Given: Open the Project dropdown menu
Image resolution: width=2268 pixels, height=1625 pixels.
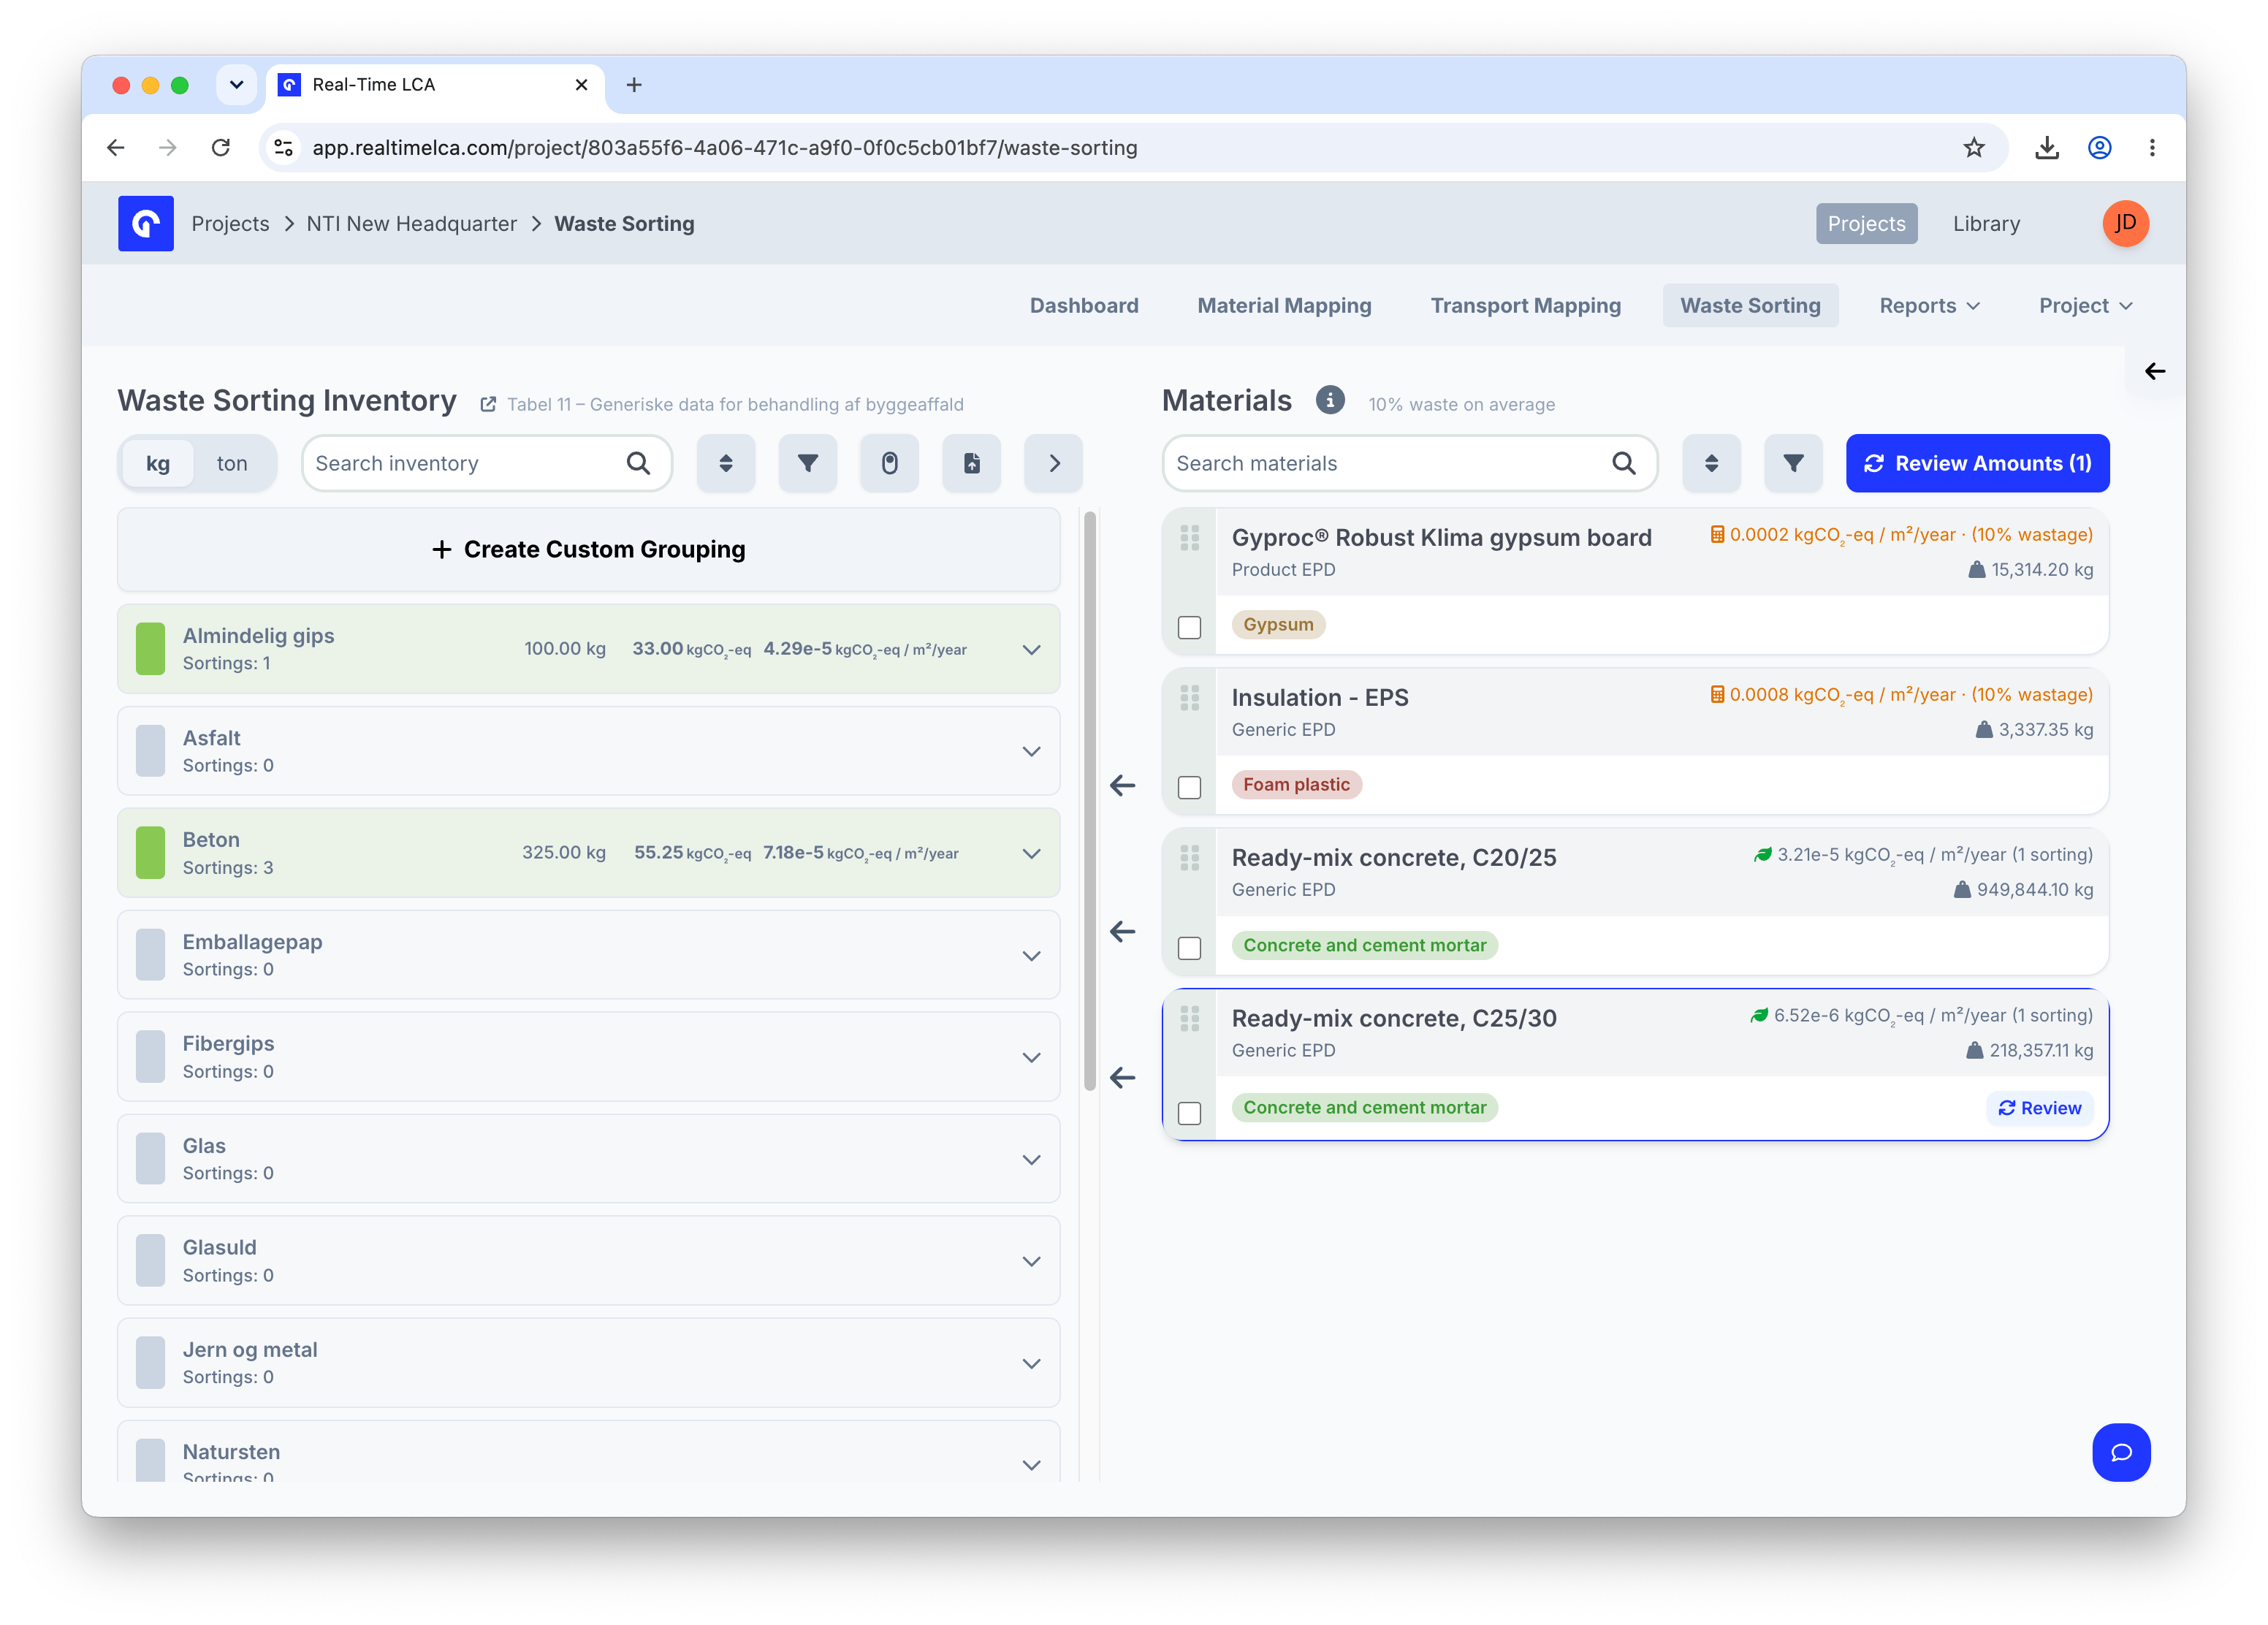Looking at the screenshot, I should tap(2085, 305).
